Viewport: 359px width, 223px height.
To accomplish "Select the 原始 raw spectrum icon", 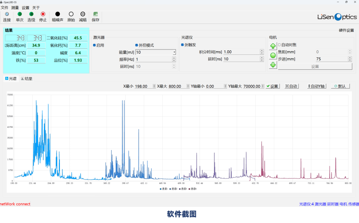I will coord(71,14).
